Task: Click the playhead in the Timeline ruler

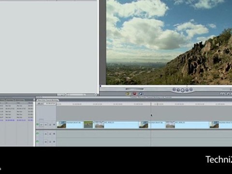Action: tap(151, 104)
